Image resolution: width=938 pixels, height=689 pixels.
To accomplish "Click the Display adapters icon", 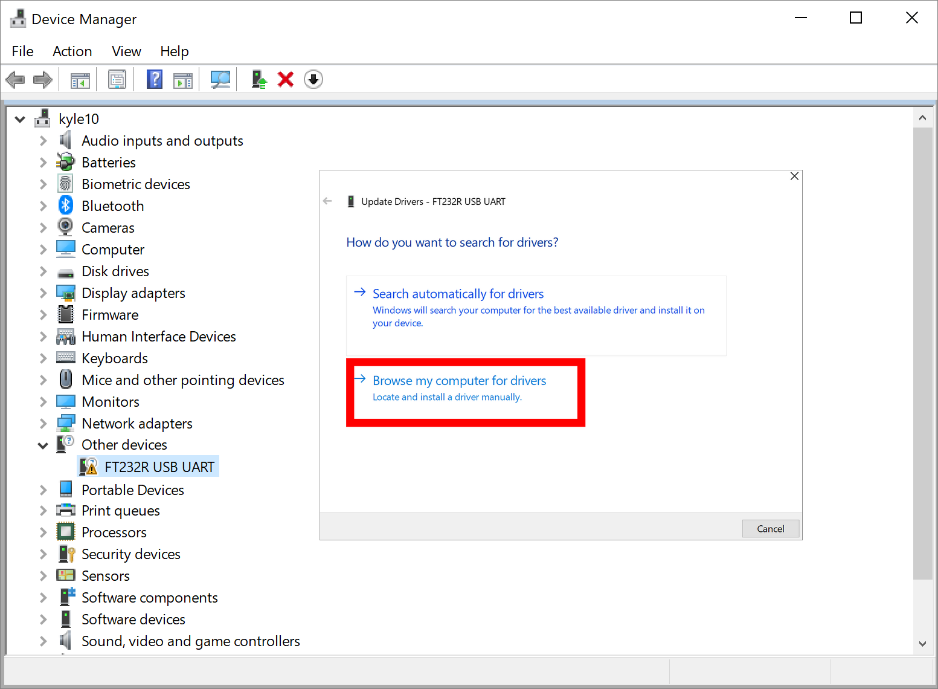I will [65, 293].
